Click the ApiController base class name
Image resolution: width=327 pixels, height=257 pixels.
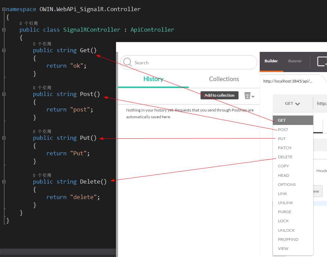coord(152,30)
